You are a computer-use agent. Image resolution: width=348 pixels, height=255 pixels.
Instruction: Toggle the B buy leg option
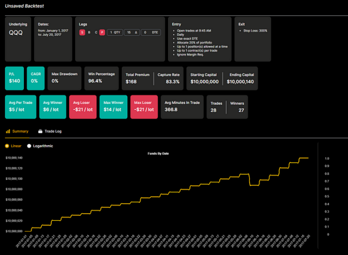[x=89, y=33]
